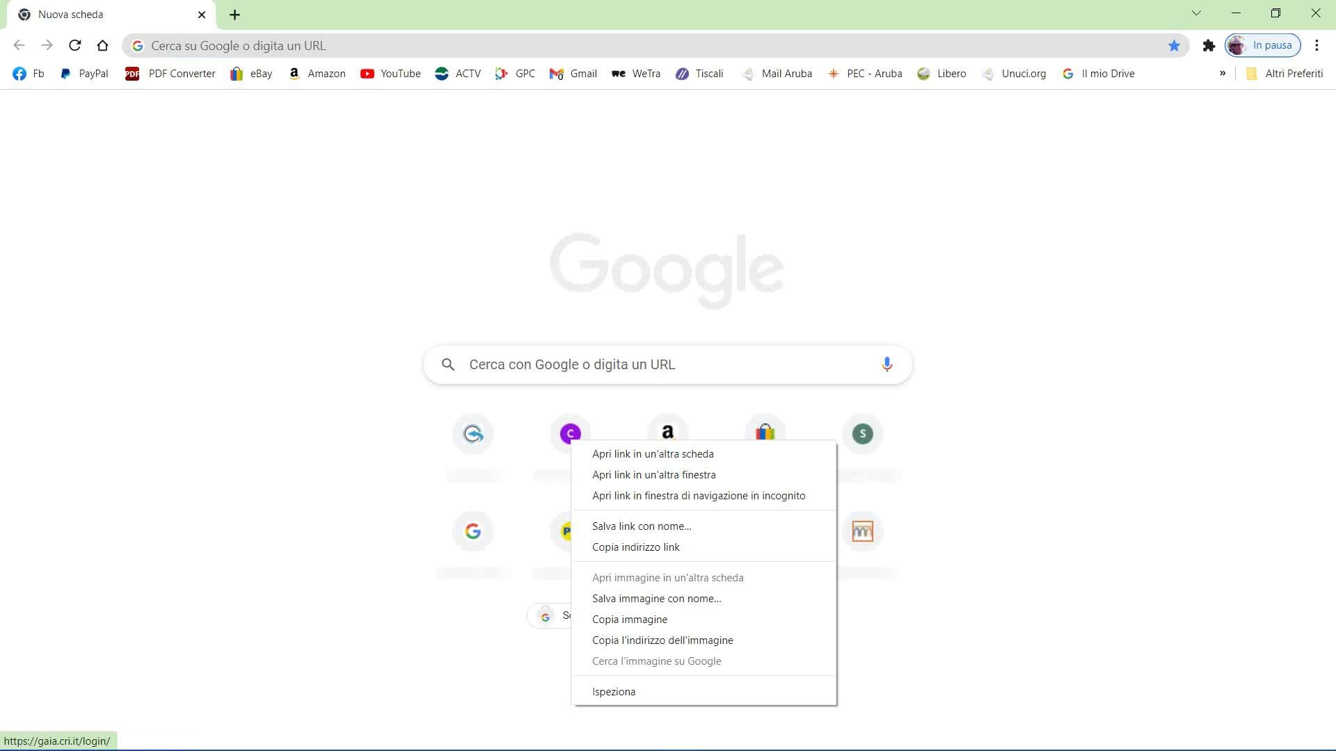Open the Libero bookmark
The width and height of the screenshot is (1336, 751).
(x=941, y=74)
